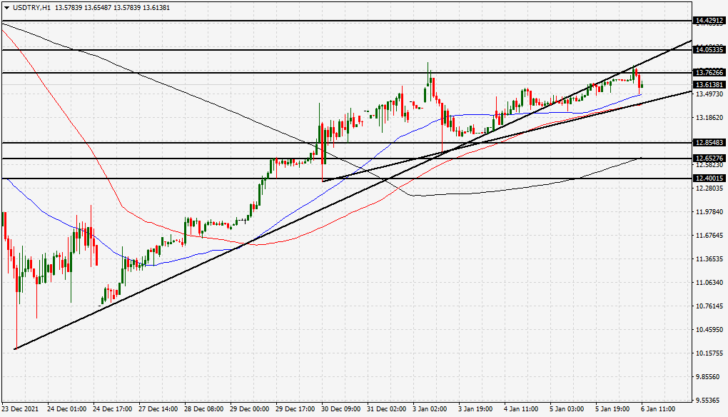Click the 12.28035 price scale value

(709, 188)
